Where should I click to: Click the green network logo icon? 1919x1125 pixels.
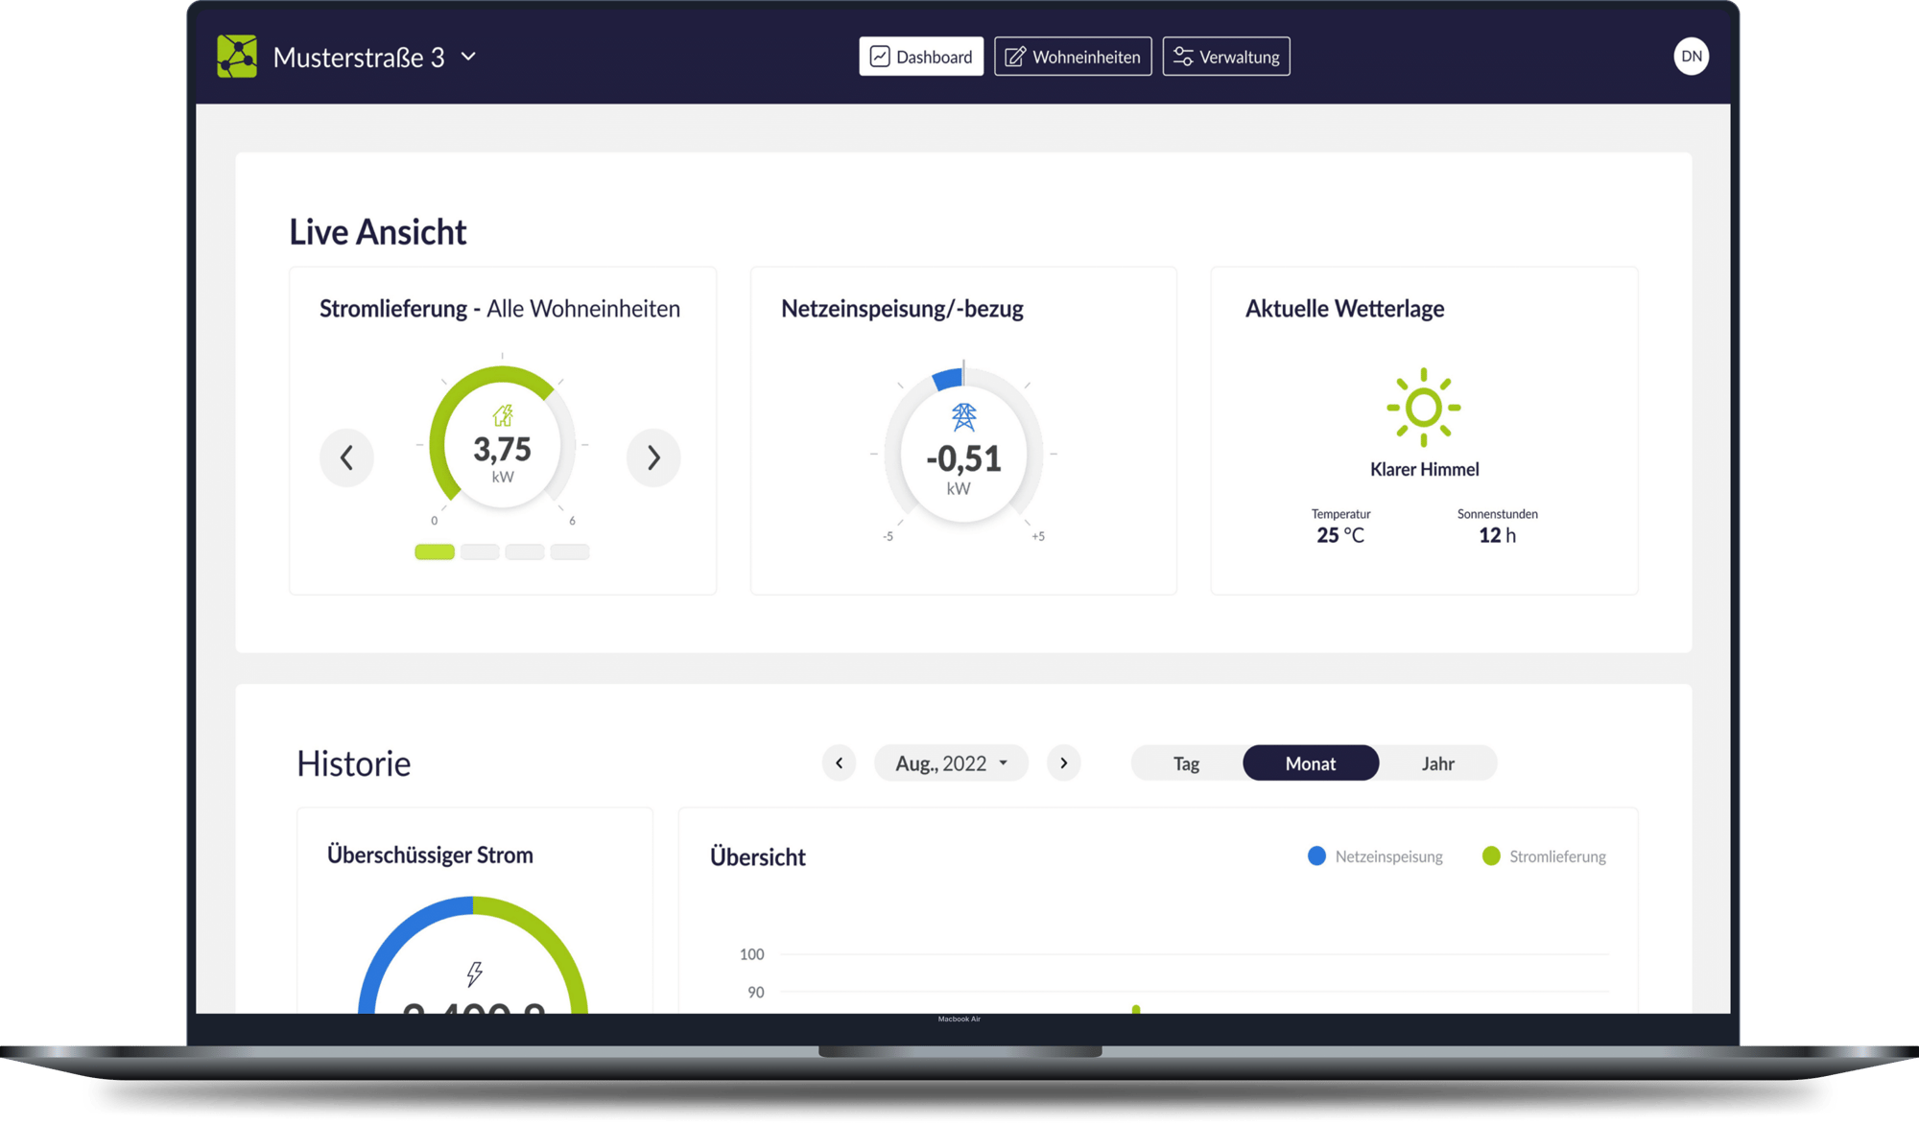237,57
